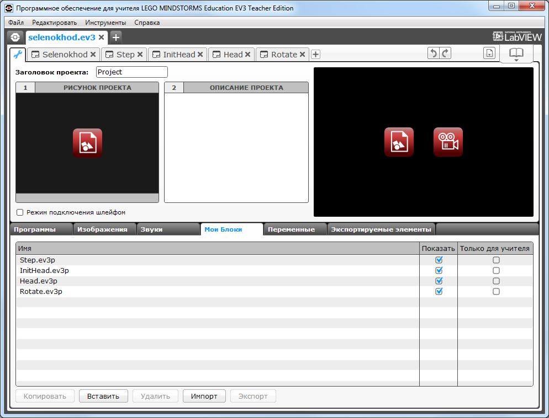Click the Удалить button
The width and height of the screenshot is (549, 418).
155,396
